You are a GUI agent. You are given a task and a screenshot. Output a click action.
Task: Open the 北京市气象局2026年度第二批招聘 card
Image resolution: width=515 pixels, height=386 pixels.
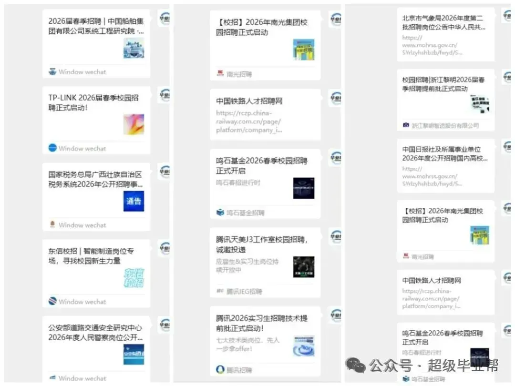point(446,34)
